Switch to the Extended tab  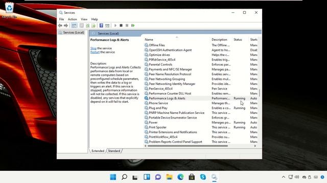point(98,151)
